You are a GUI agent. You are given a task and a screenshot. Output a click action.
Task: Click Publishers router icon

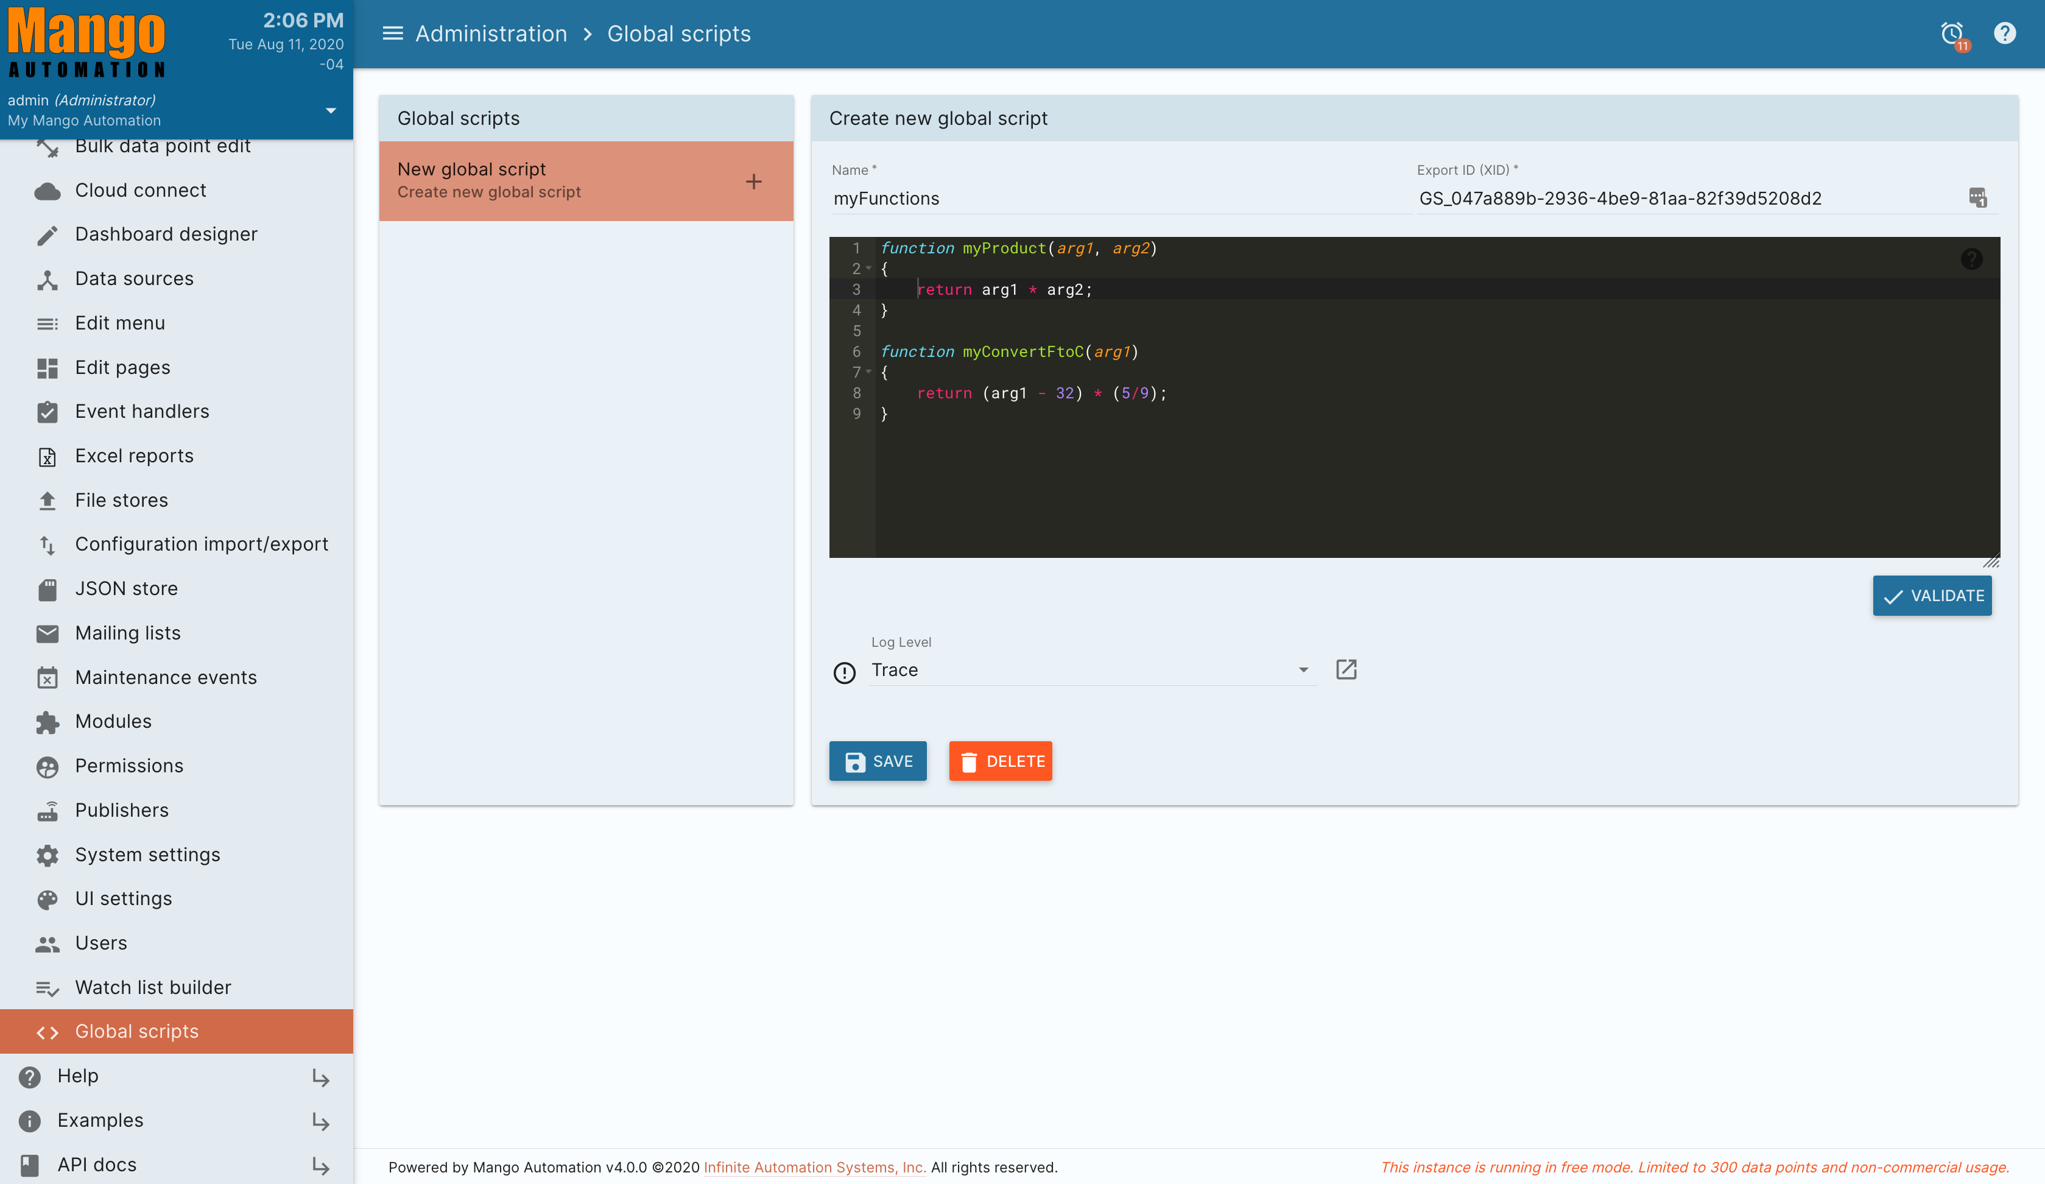click(47, 811)
